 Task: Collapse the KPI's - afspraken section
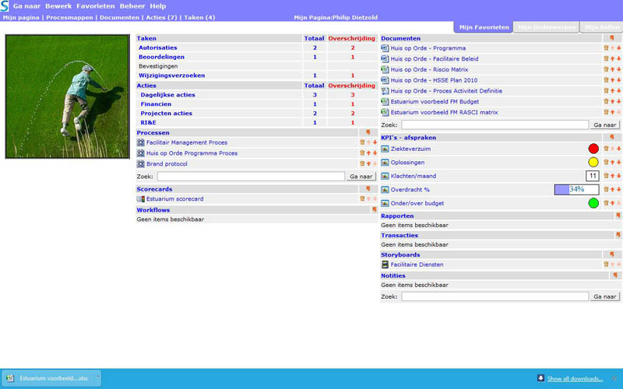(x=611, y=138)
